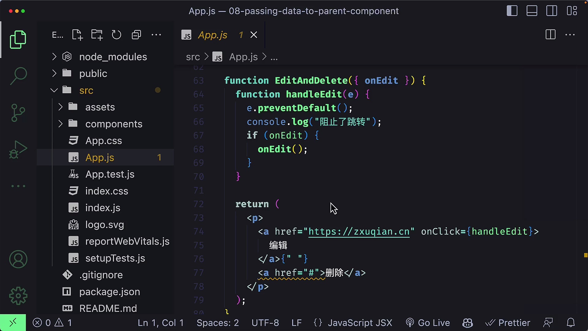This screenshot has width=588, height=331.
Task: Switch to the App.js editor tab
Action: (x=213, y=35)
